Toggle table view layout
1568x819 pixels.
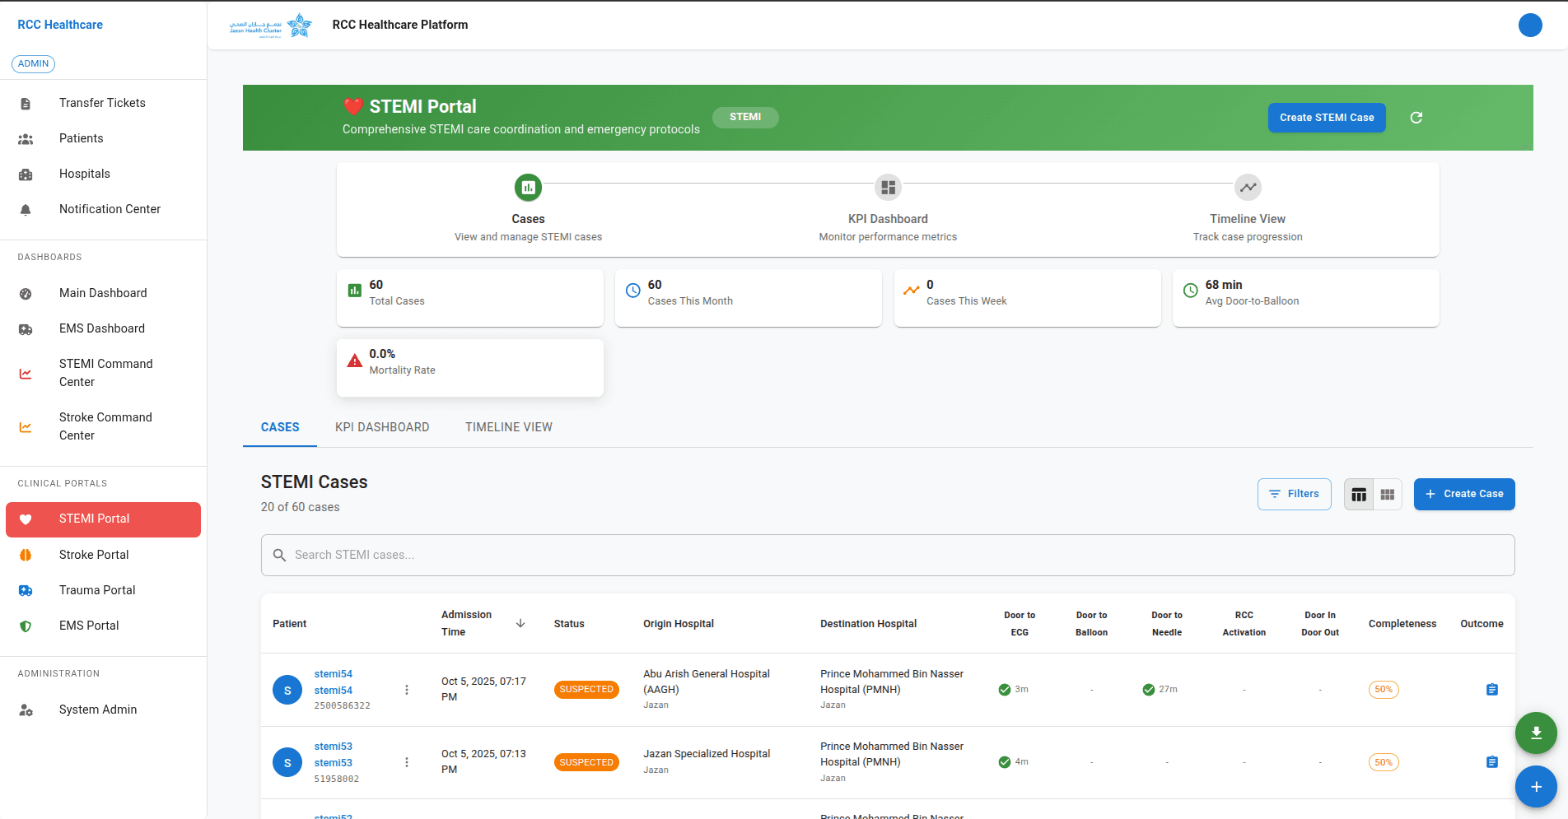1359,494
